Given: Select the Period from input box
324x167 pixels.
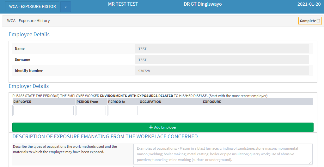Looking at the screenshot, I should 91,111.
